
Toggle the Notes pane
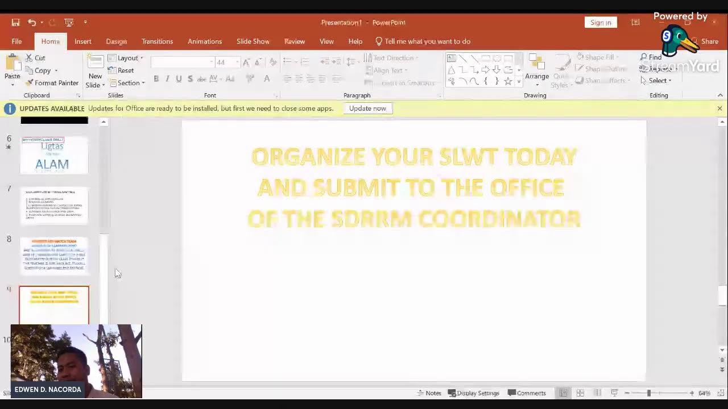point(429,393)
